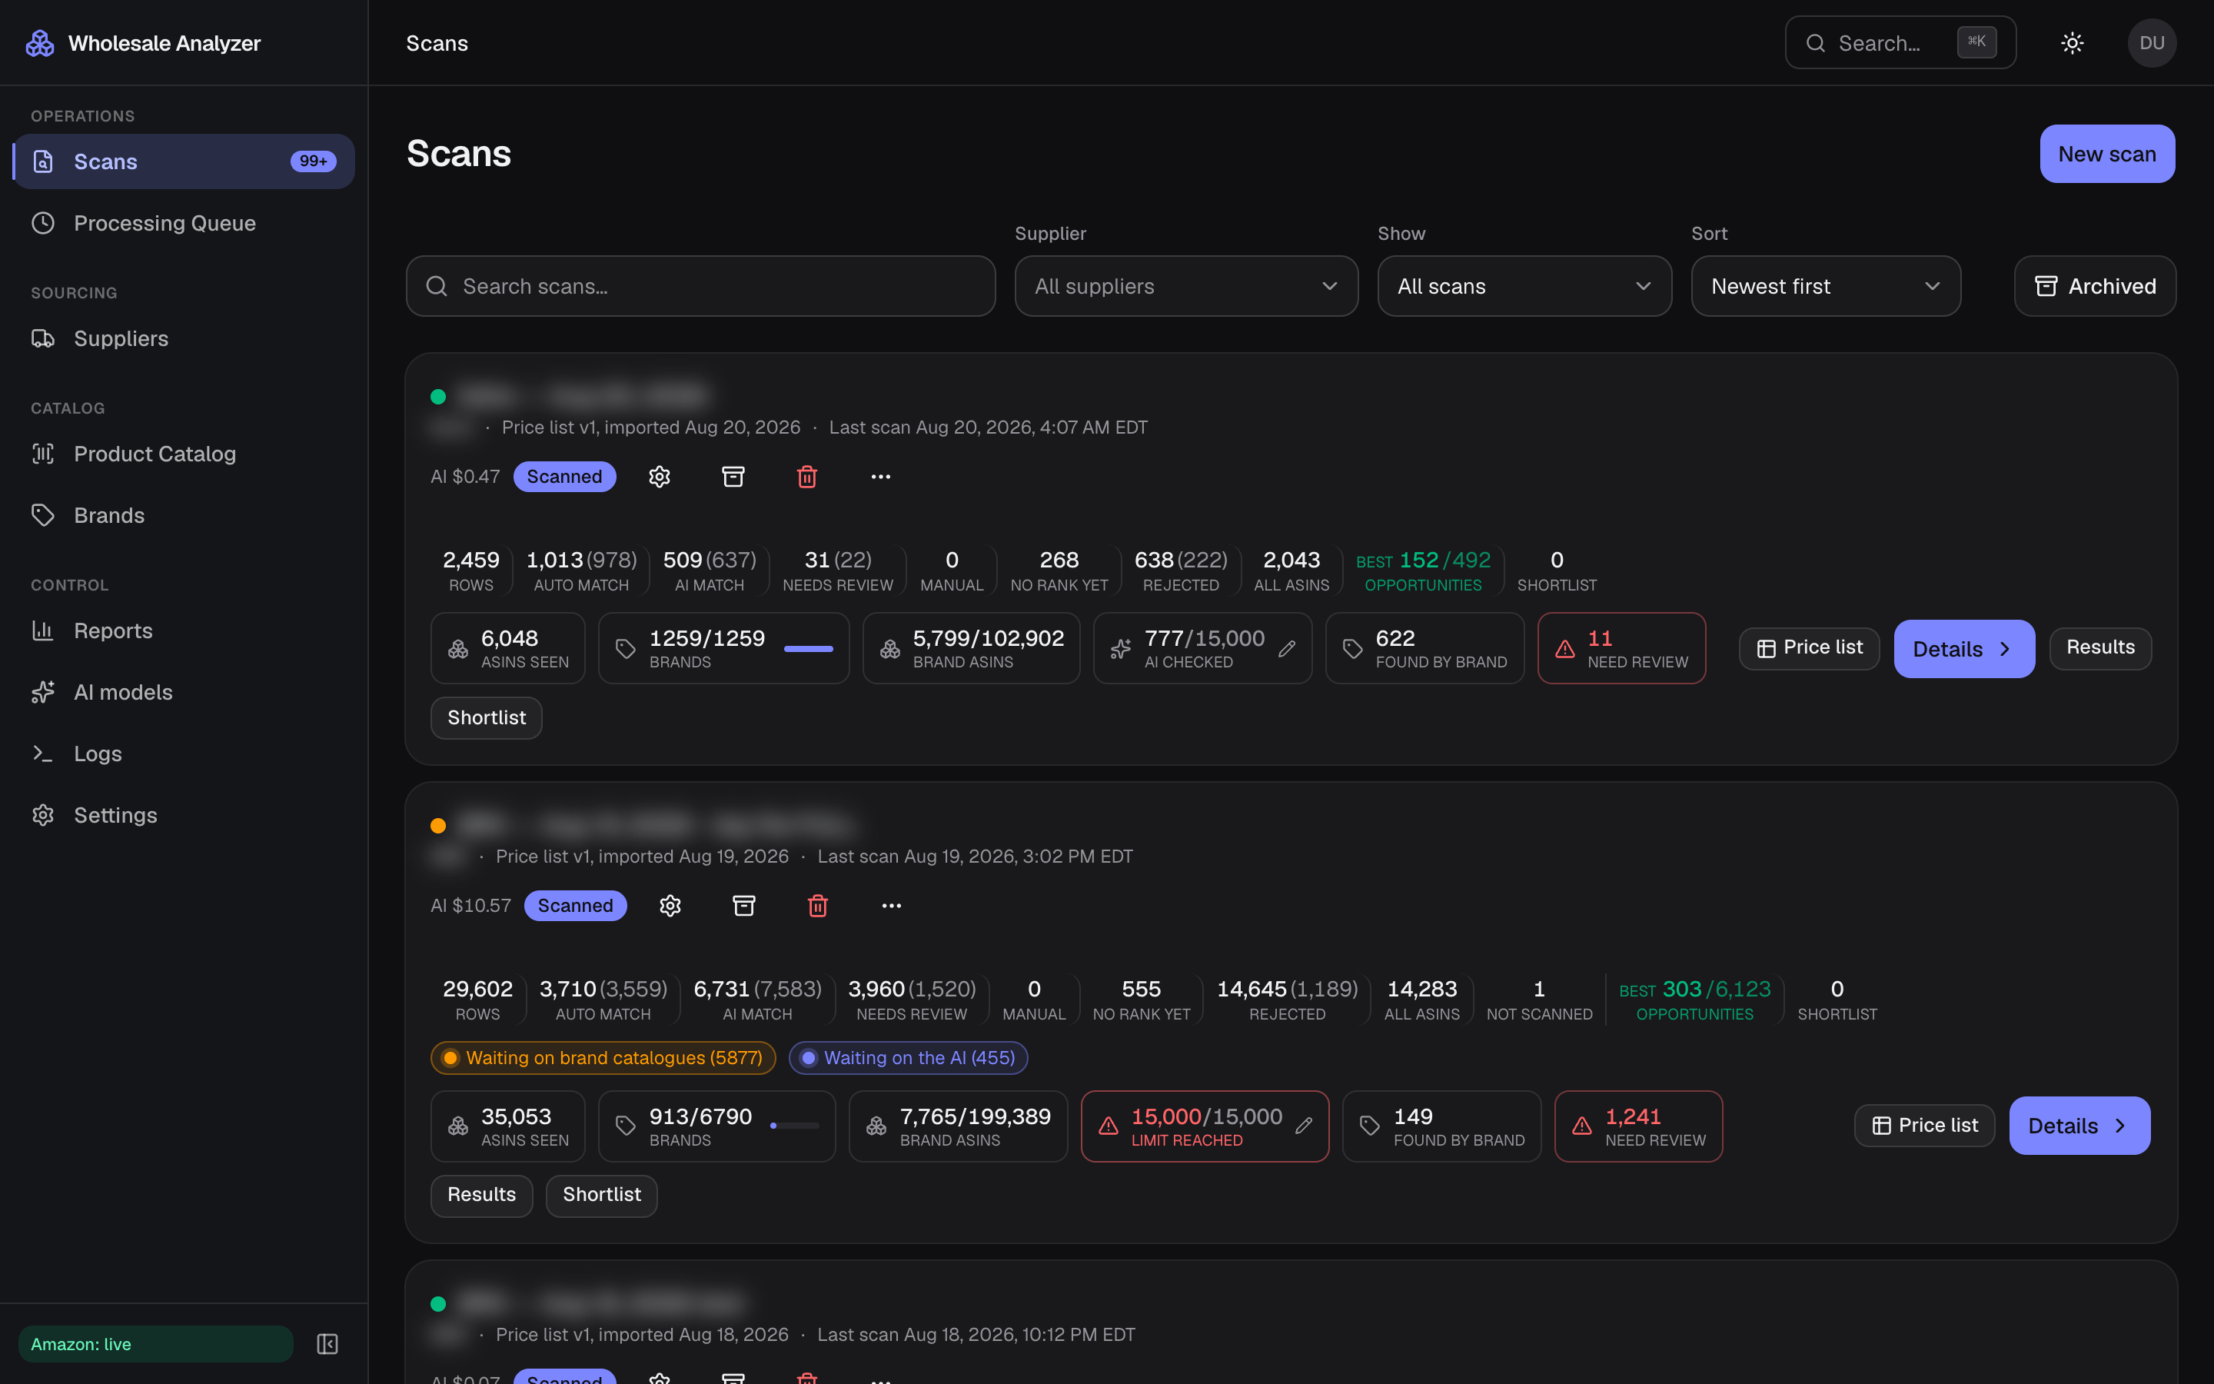
Task: Click the 152/492 best opportunities value
Action: pos(1445,561)
